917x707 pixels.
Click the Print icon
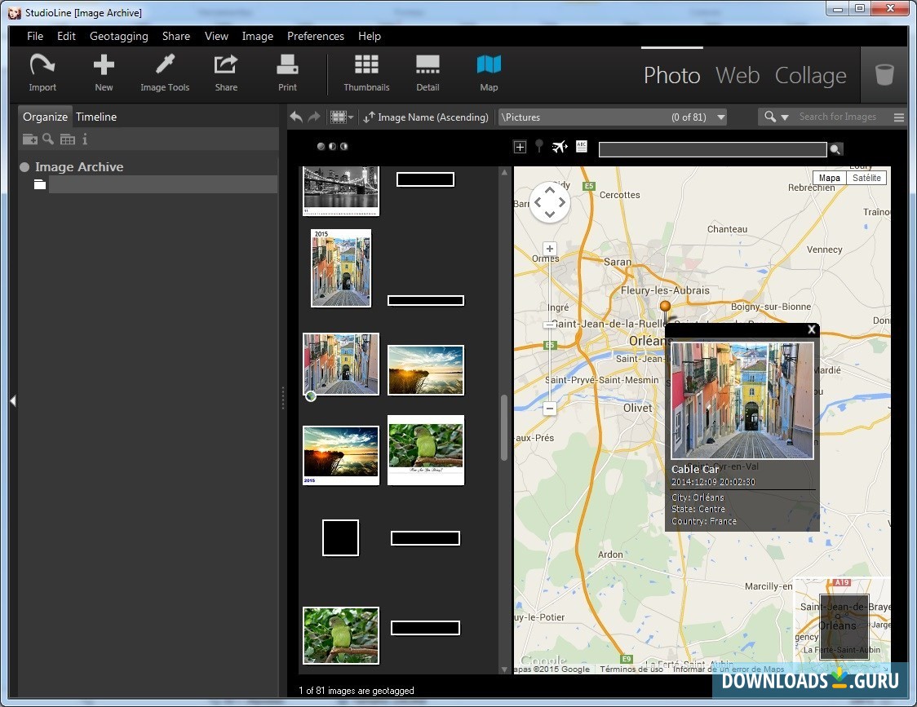click(x=287, y=73)
